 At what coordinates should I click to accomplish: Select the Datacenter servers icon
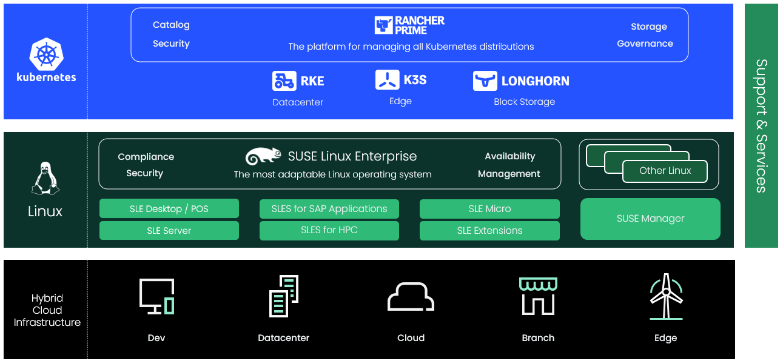[x=284, y=296]
